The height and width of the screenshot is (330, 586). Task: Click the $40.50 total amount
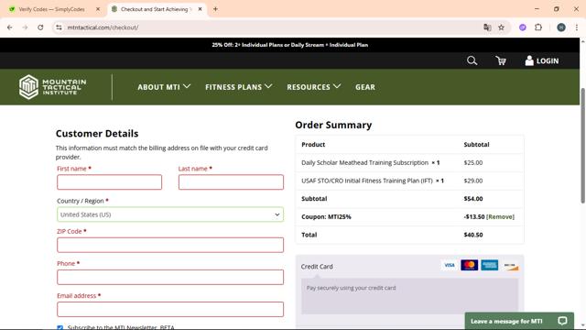473,235
